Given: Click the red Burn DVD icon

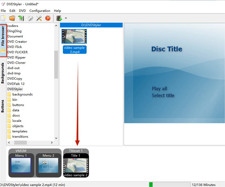Looking at the screenshot, I should pos(48,18).
